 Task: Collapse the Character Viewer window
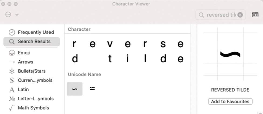255,15
